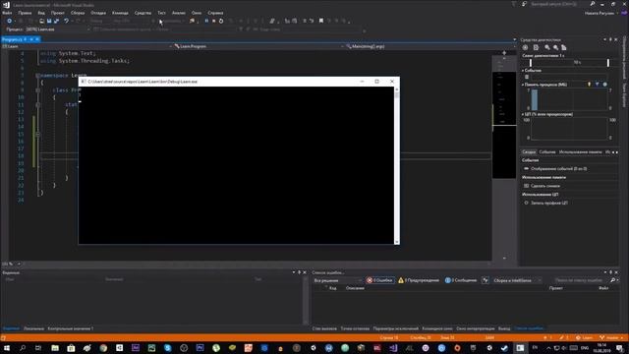Open the Сборка menu
629x354 pixels.
pyautogui.click(x=78, y=13)
